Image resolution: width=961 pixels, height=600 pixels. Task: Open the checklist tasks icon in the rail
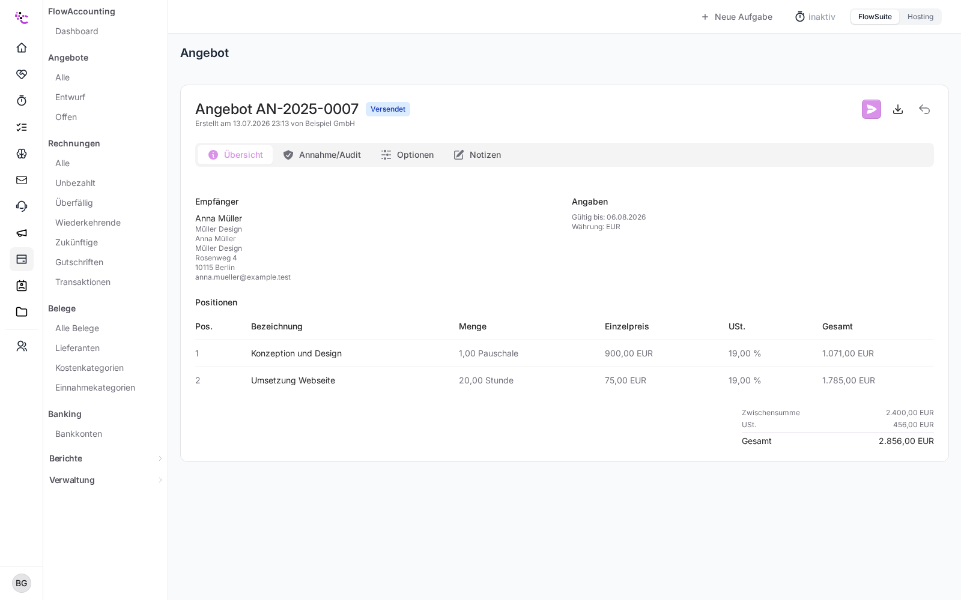point(22,127)
